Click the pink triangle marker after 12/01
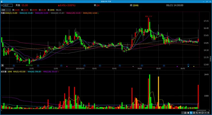This screenshot has height=115, width=212. tap(67, 67)
